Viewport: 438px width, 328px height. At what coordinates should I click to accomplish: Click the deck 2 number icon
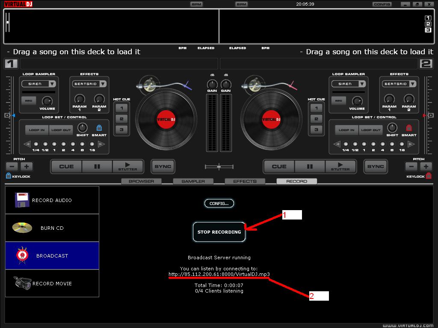click(x=426, y=64)
